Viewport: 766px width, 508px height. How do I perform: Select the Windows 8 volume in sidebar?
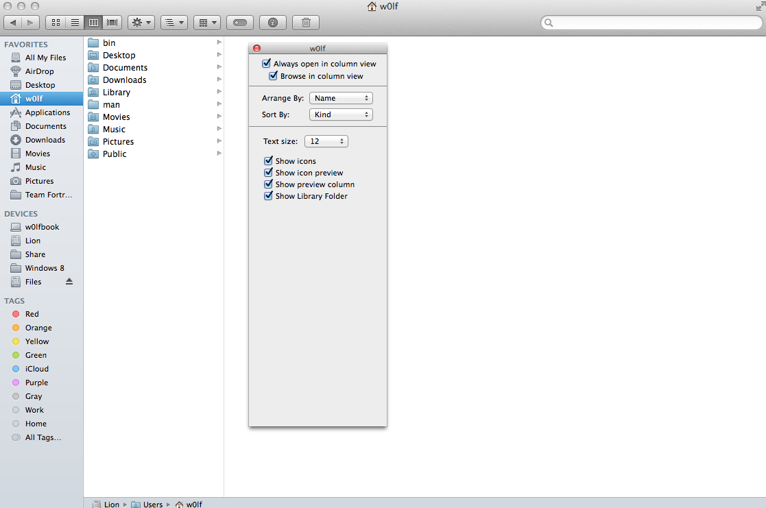pyautogui.click(x=42, y=268)
